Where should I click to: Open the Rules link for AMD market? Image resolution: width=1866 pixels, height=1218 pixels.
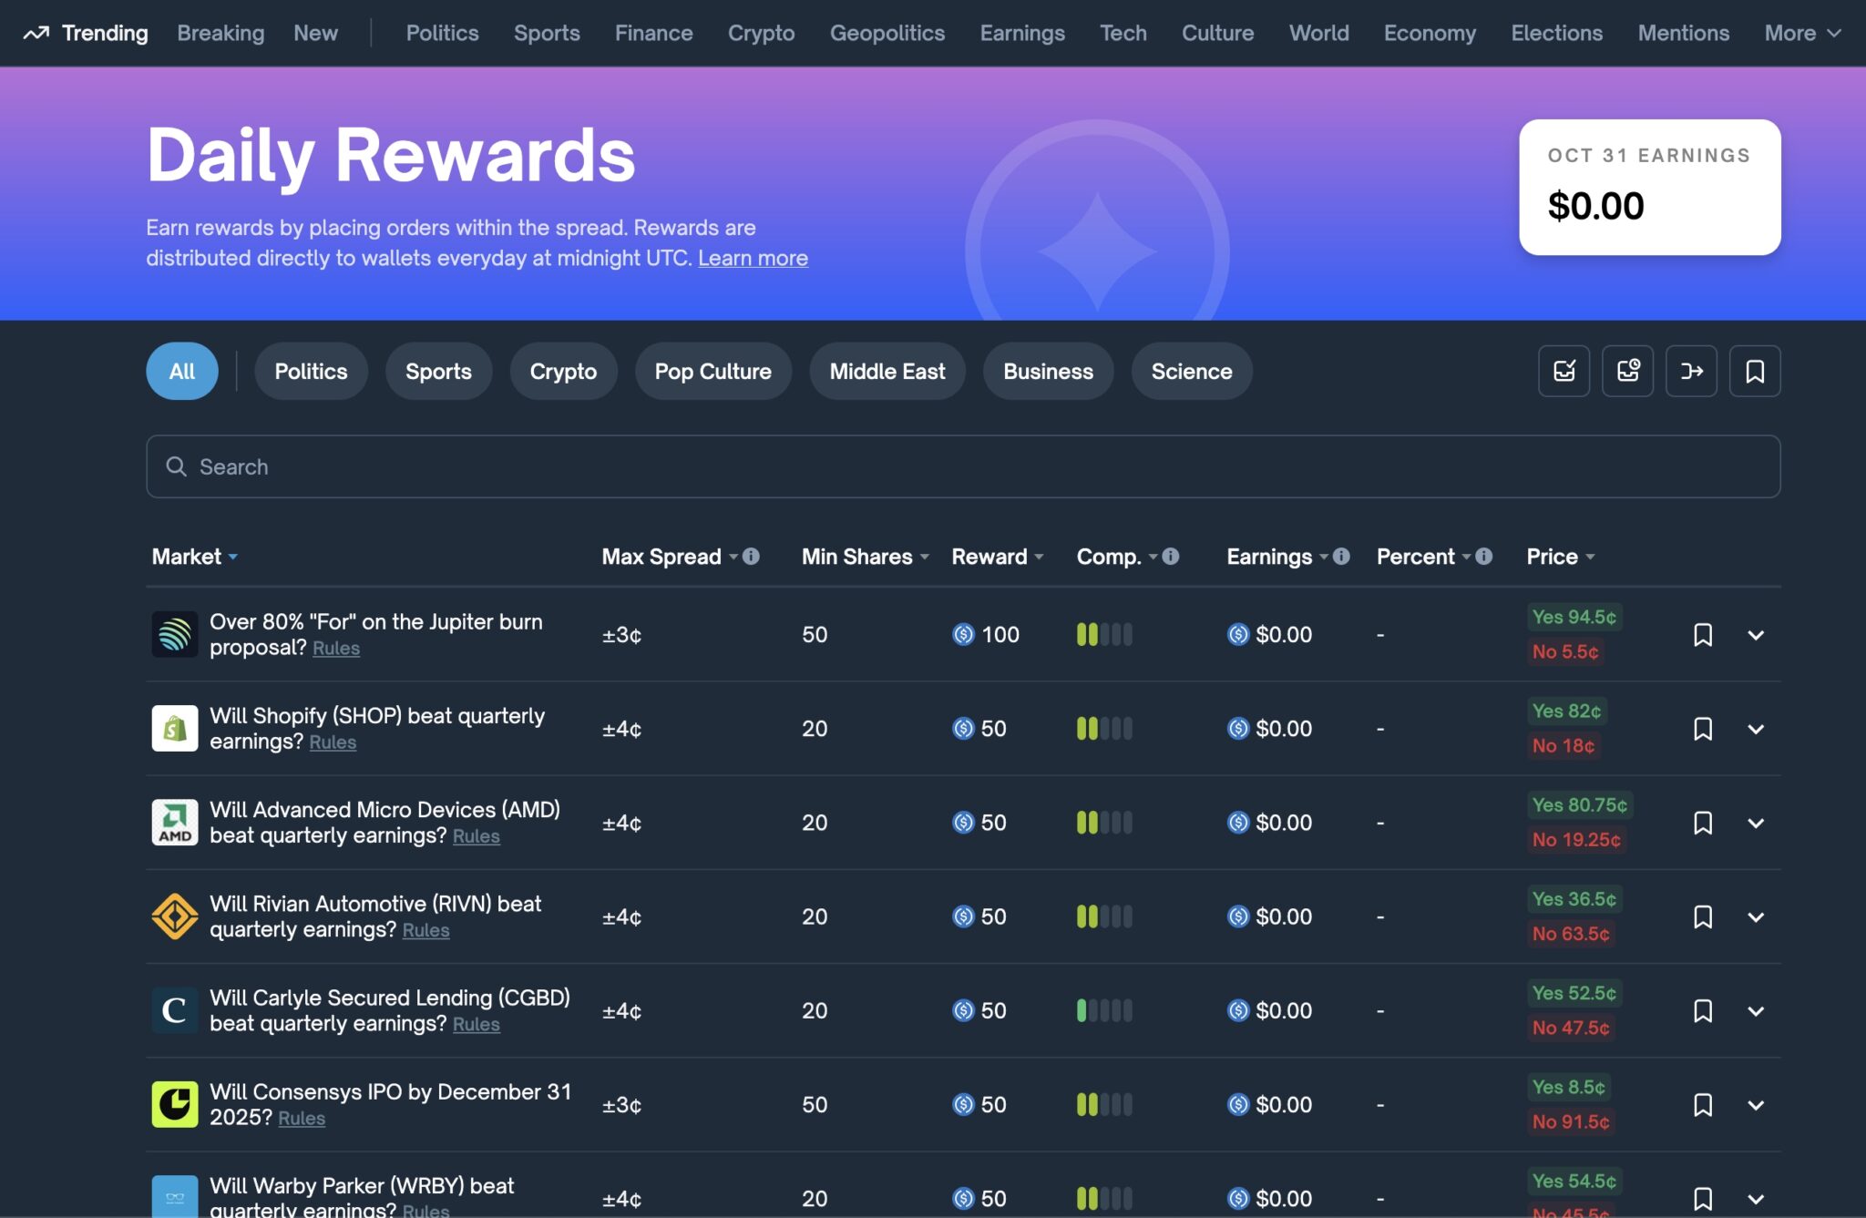click(477, 835)
